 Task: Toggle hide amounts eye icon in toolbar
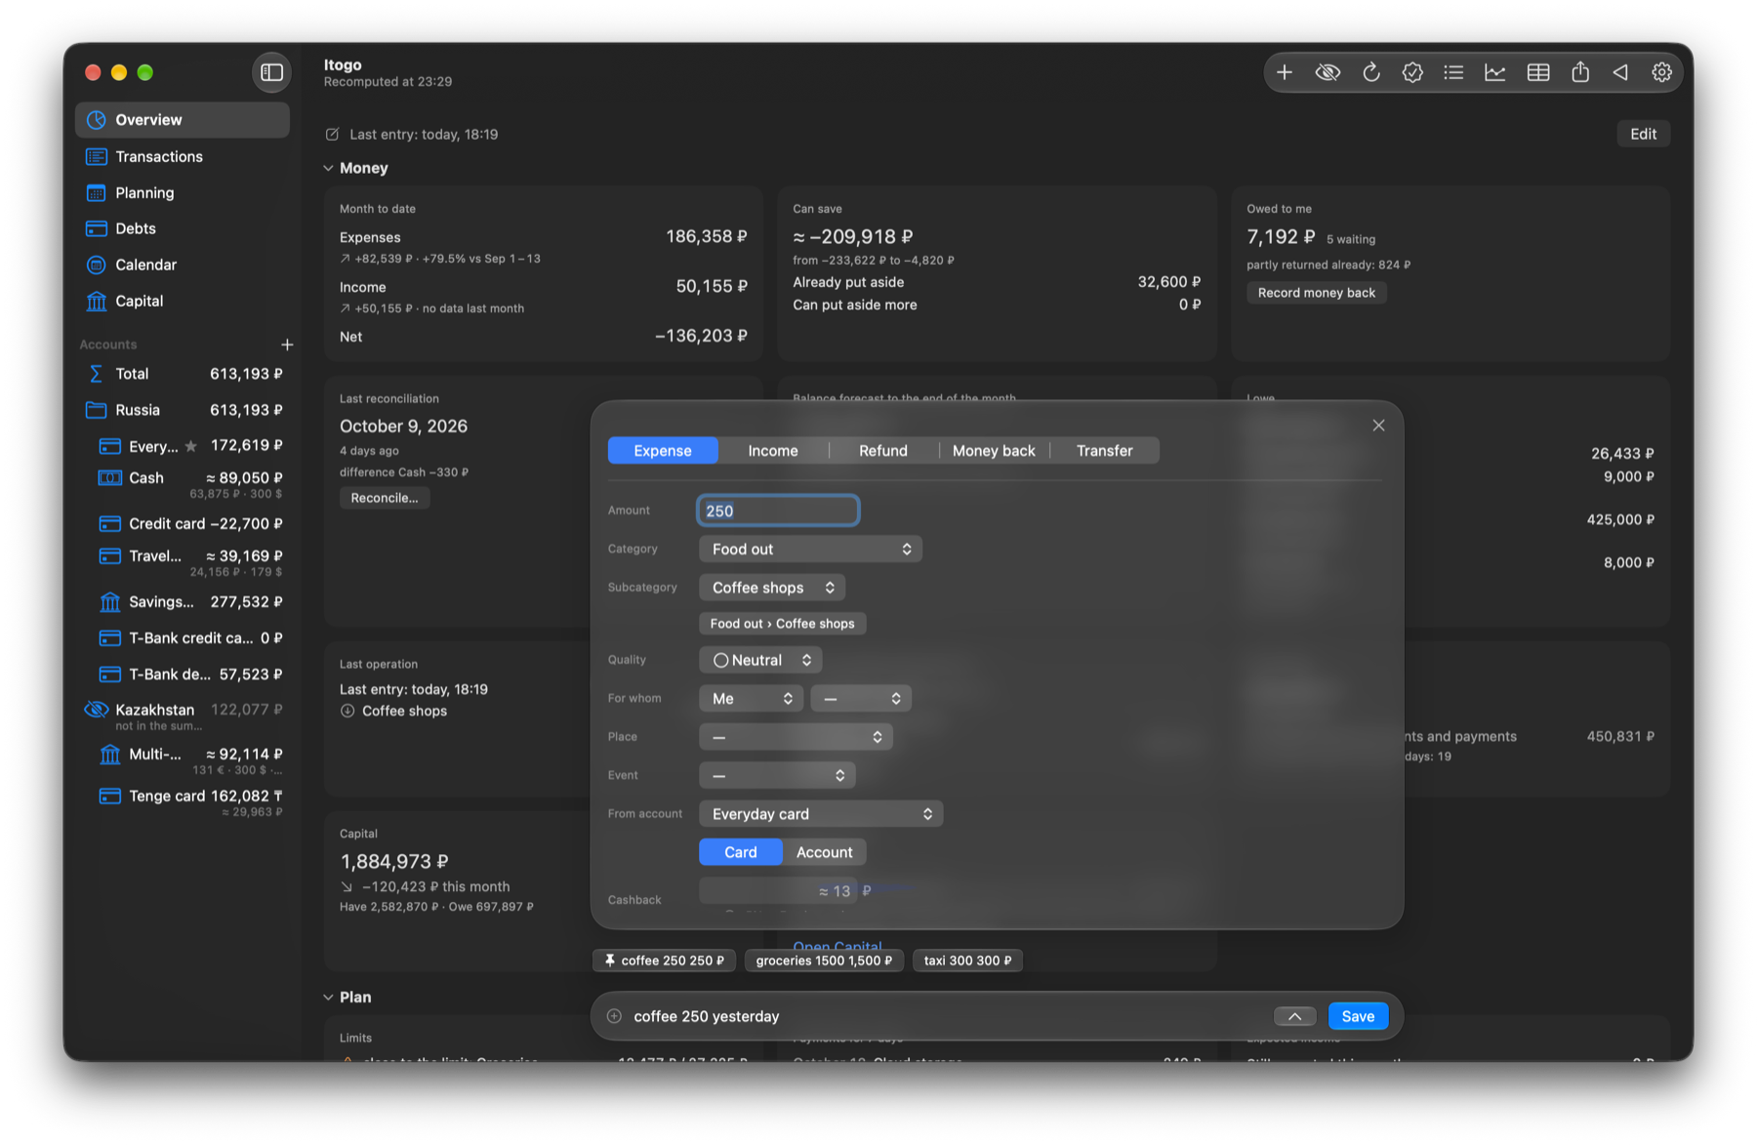(x=1328, y=72)
